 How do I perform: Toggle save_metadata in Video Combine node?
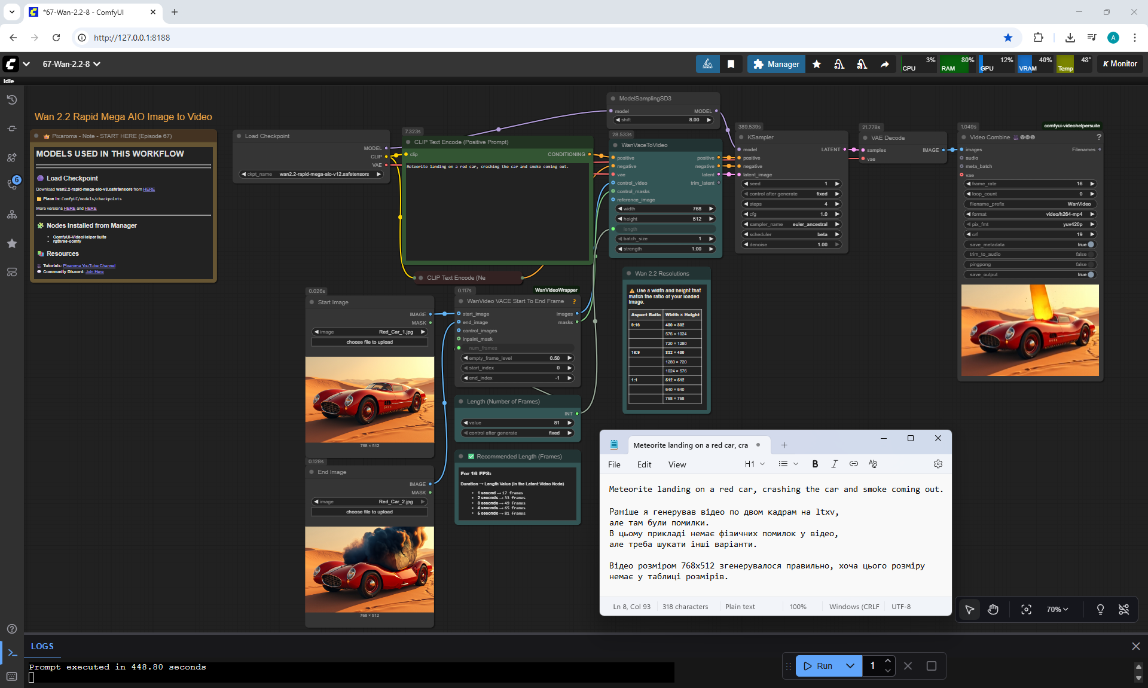(1091, 244)
